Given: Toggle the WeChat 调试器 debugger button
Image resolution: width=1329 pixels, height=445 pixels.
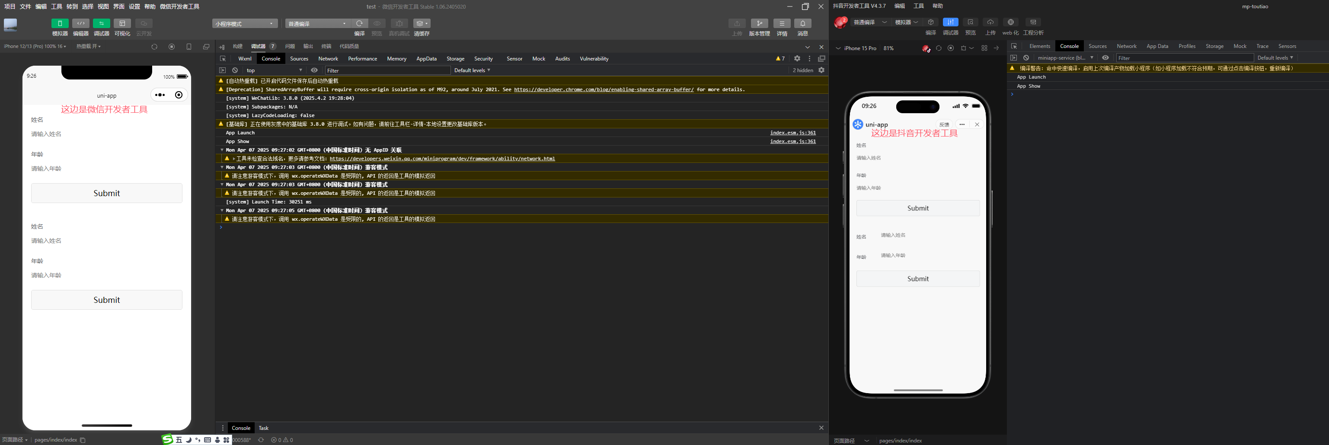Looking at the screenshot, I should click(x=101, y=23).
